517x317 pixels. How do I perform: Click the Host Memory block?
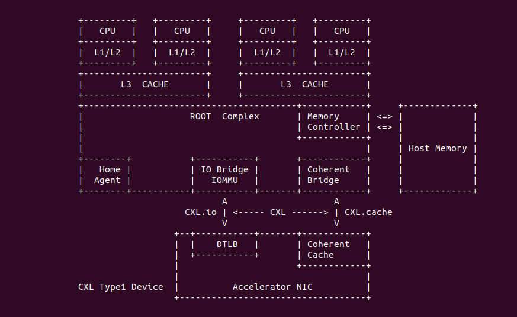pos(438,148)
